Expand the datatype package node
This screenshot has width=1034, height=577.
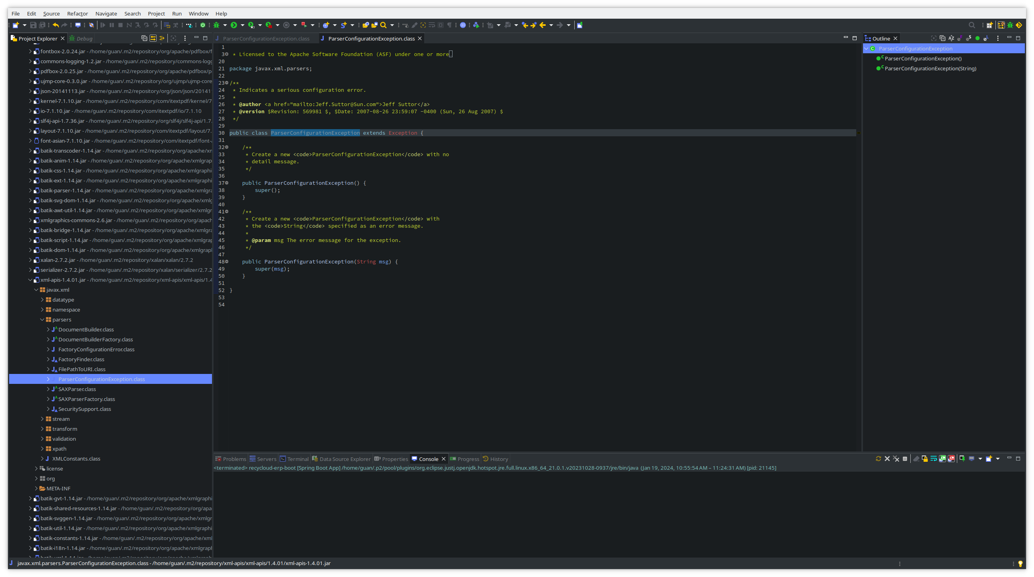click(42, 300)
